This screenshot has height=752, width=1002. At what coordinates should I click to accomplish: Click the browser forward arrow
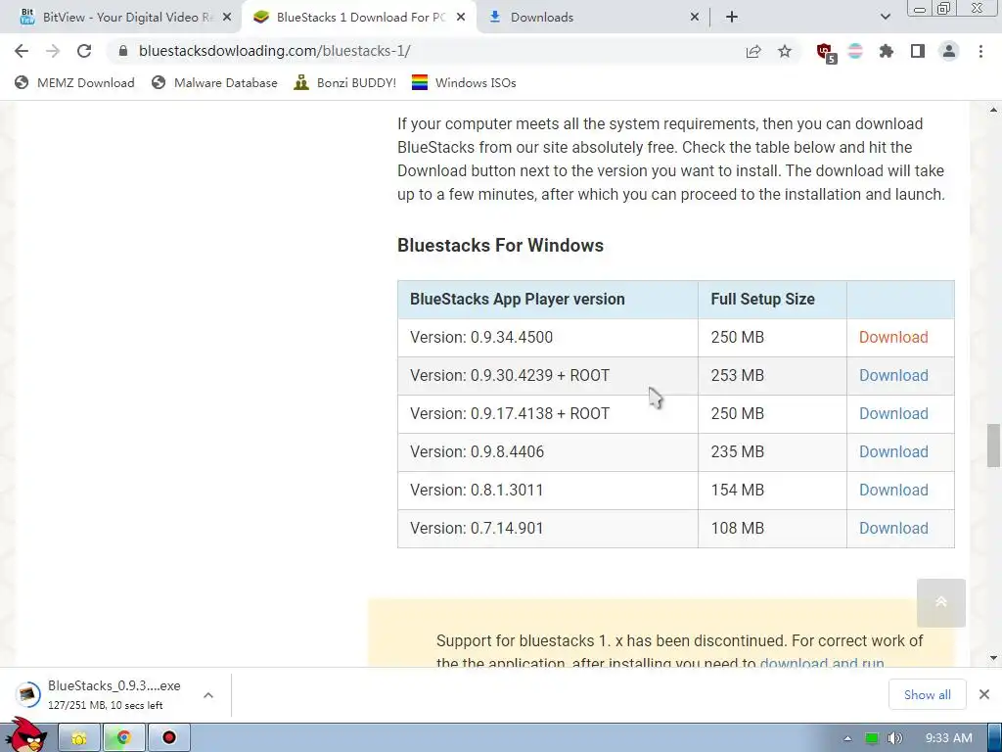pyautogui.click(x=53, y=51)
